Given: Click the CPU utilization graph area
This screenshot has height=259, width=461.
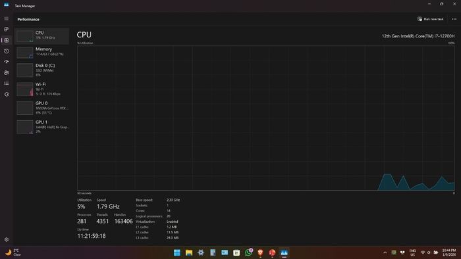Looking at the screenshot, I should 266,118.
